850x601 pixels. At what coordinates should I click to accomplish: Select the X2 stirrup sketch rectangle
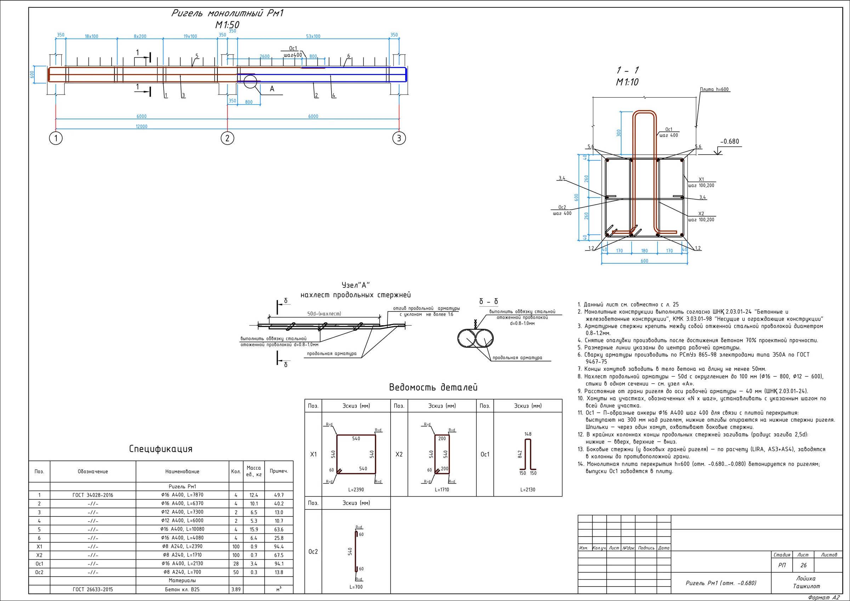point(442,454)
